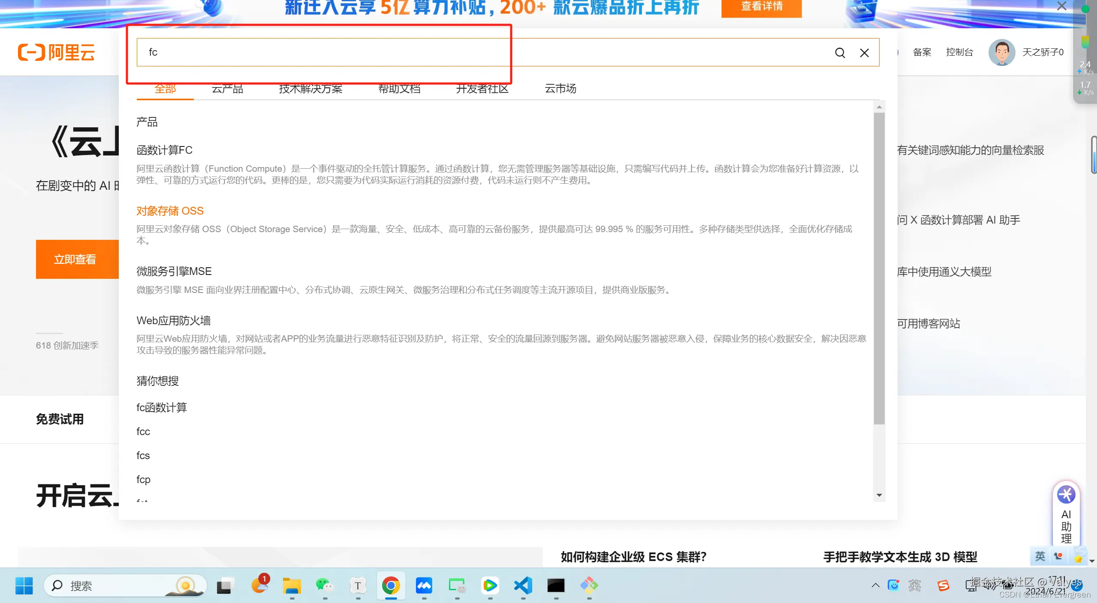Choose the fc函数计算 search suggestion
Image resolution: width=1097 pixels, height=603 pixels.
[x=162, y=407]
